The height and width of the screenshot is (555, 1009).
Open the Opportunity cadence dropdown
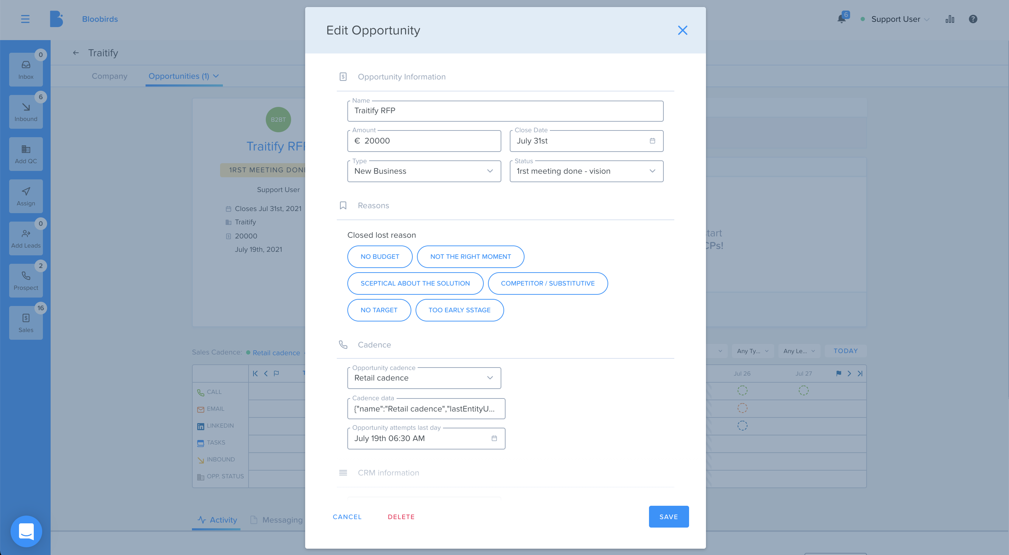[424, 378]
